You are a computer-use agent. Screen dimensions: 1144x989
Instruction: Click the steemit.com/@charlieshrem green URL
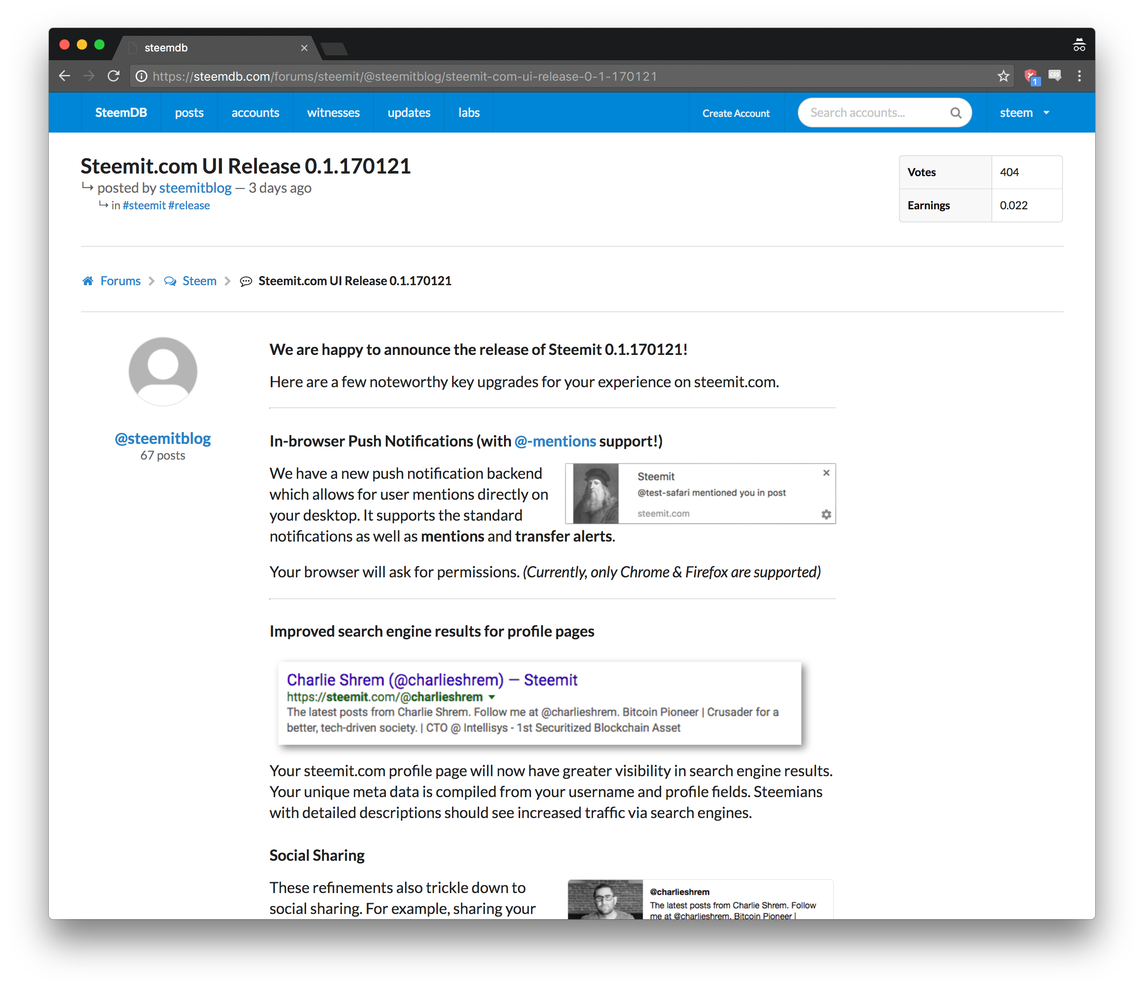click(385, 697)
